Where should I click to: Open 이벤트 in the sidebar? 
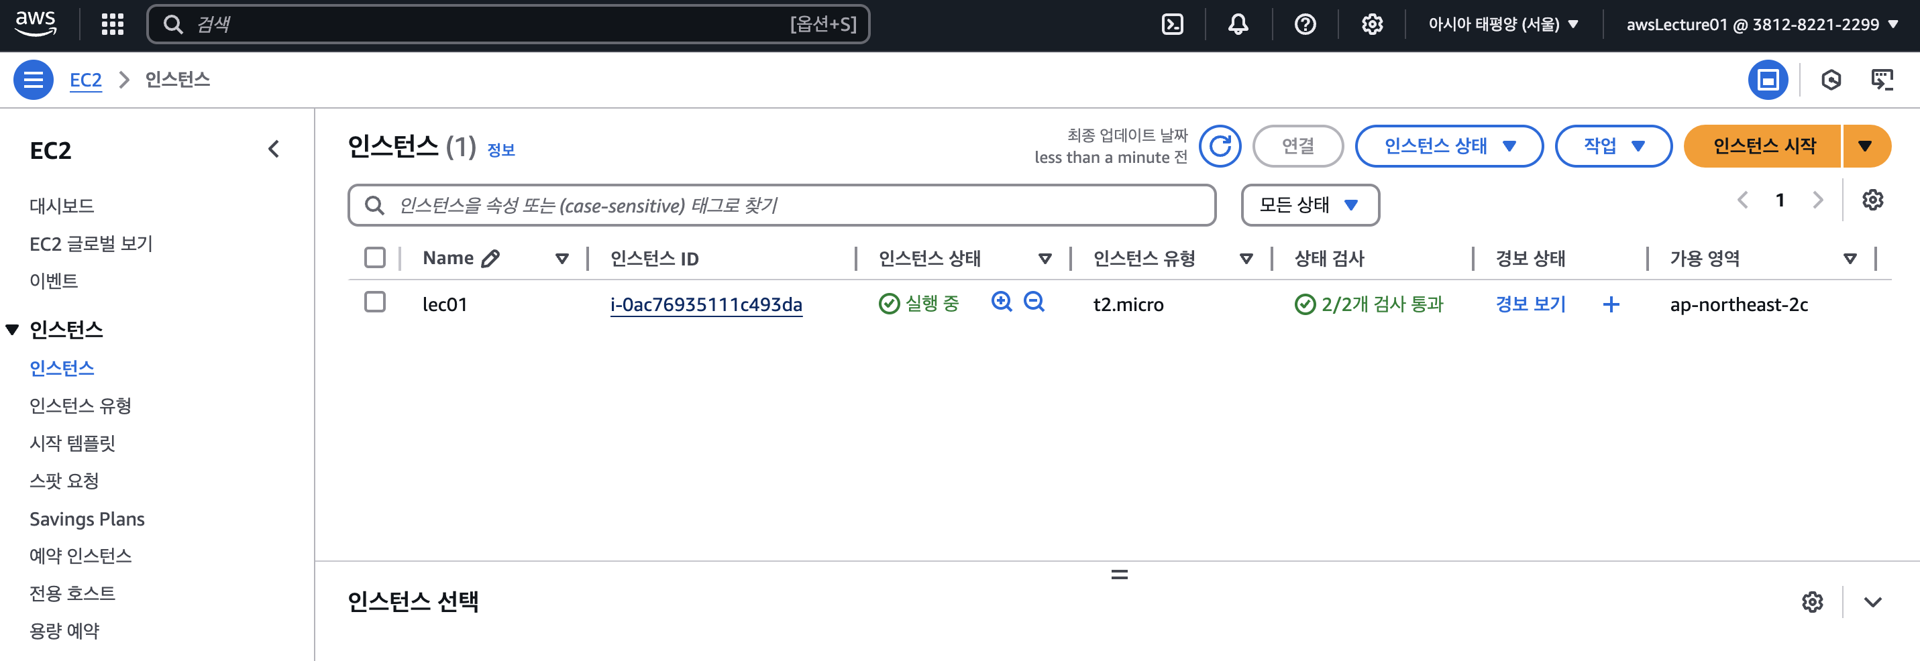click(x=54, y=280)
